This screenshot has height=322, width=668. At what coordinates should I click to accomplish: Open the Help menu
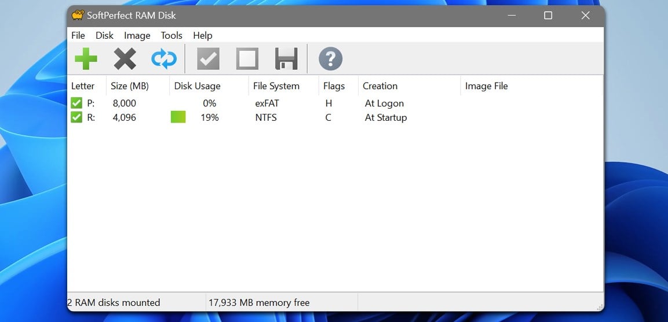tap(203, 36)
